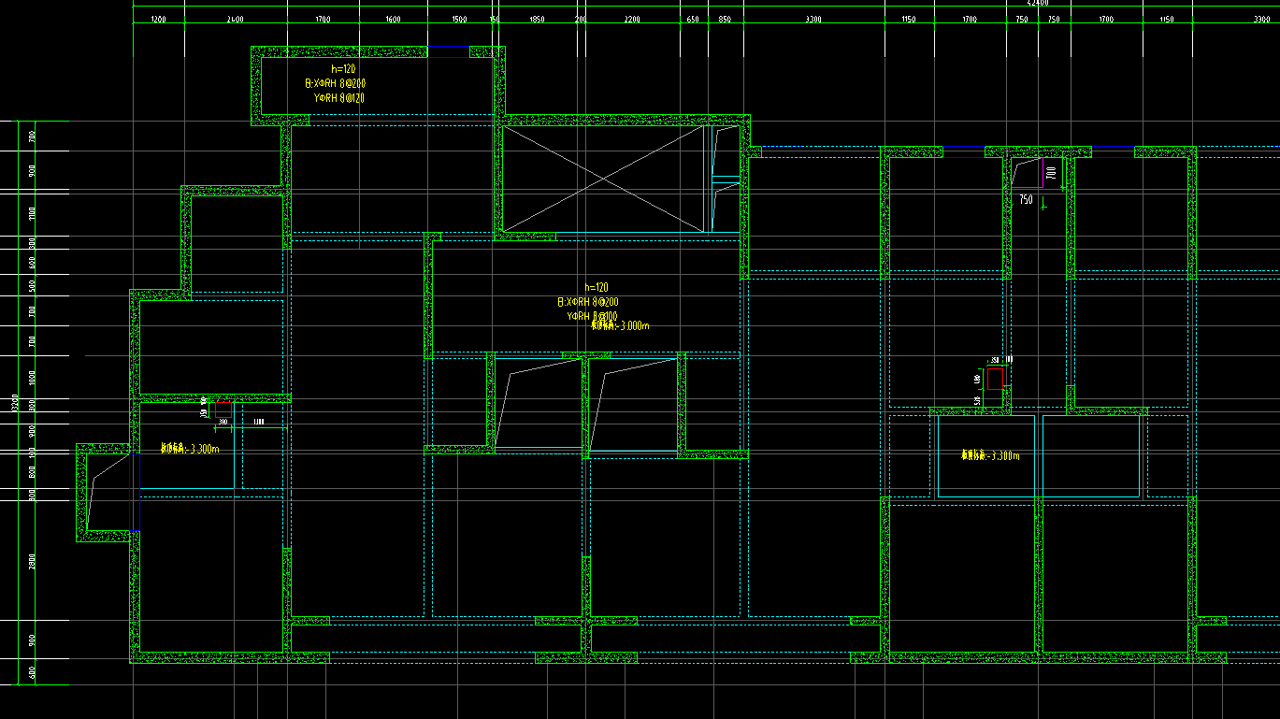Viewport: 1280px width, 719px height.
Task: Select the magenta line above the 750 label
Action: (1027, 188)
